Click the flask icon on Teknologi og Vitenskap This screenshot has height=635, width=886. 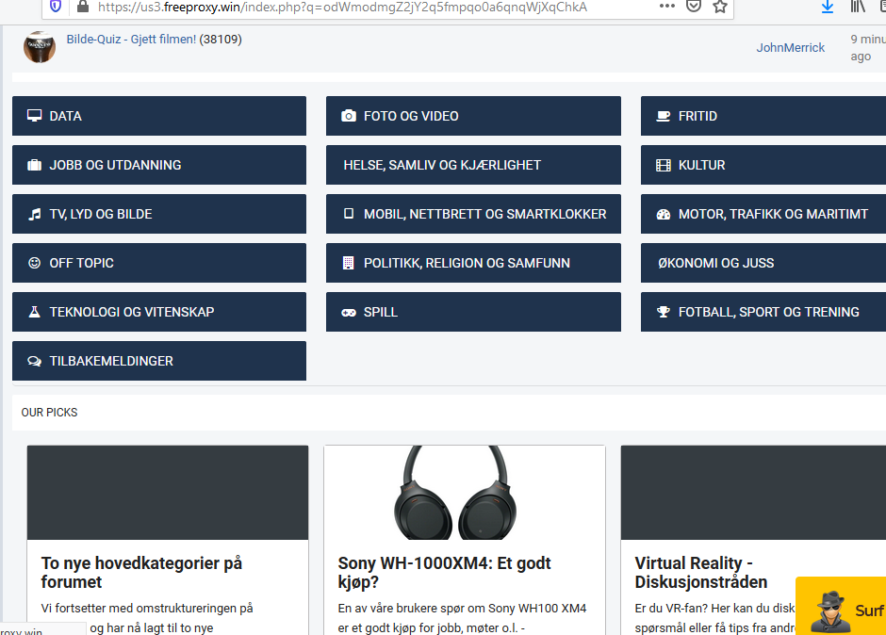pos(35,311)
